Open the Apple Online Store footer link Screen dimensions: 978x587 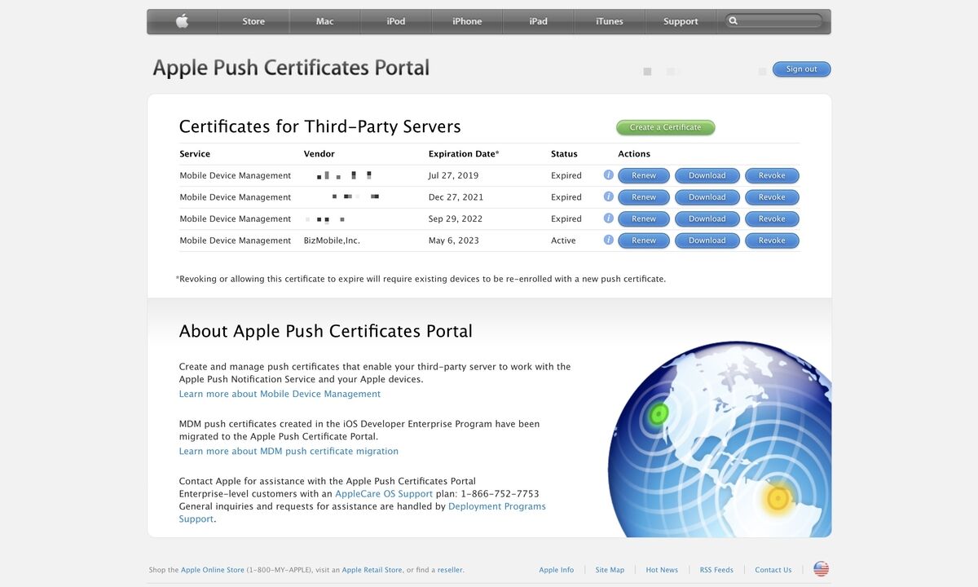coord(213,570)
